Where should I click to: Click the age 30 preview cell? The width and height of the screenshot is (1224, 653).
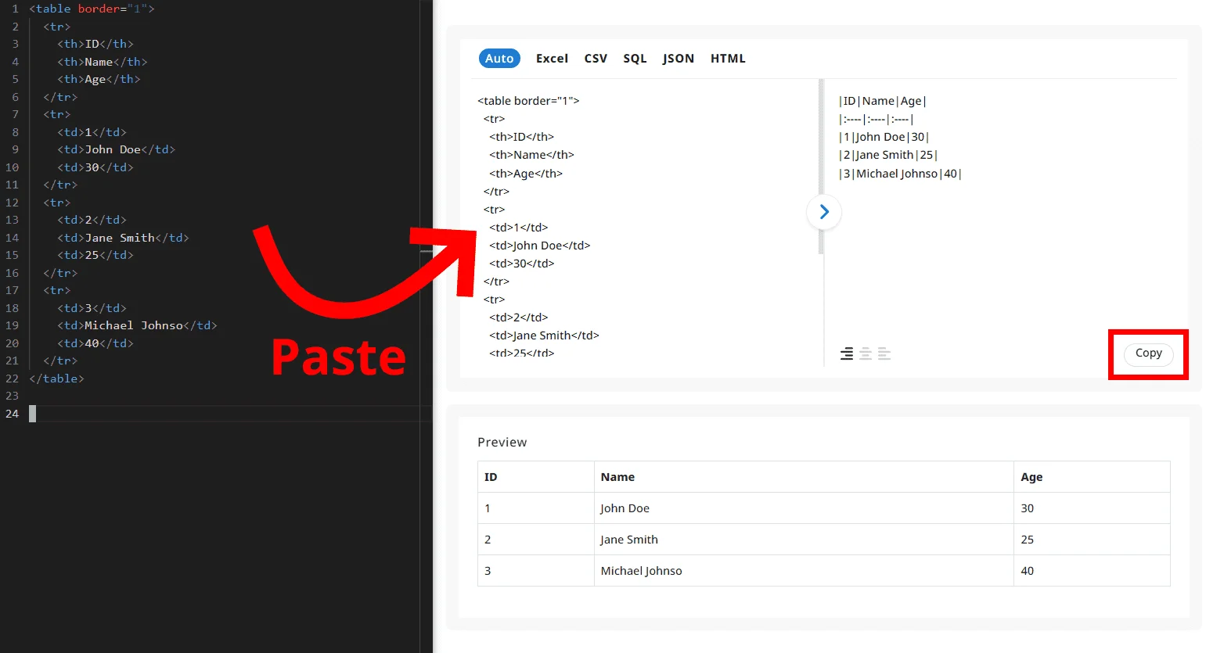coord(1092,508)
